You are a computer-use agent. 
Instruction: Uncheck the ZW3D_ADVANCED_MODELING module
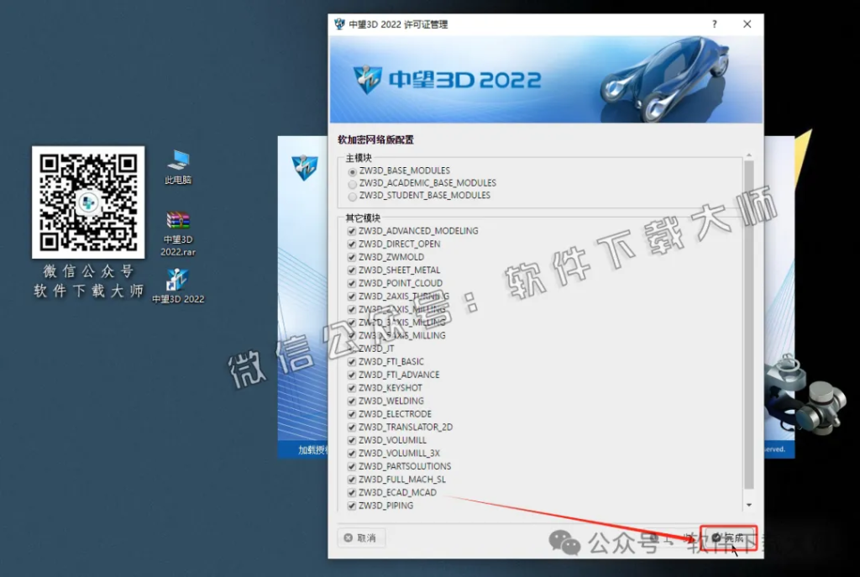(x=352, y=230)
